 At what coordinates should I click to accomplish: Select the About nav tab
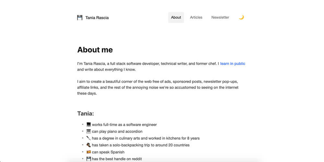tap(176, 17)
